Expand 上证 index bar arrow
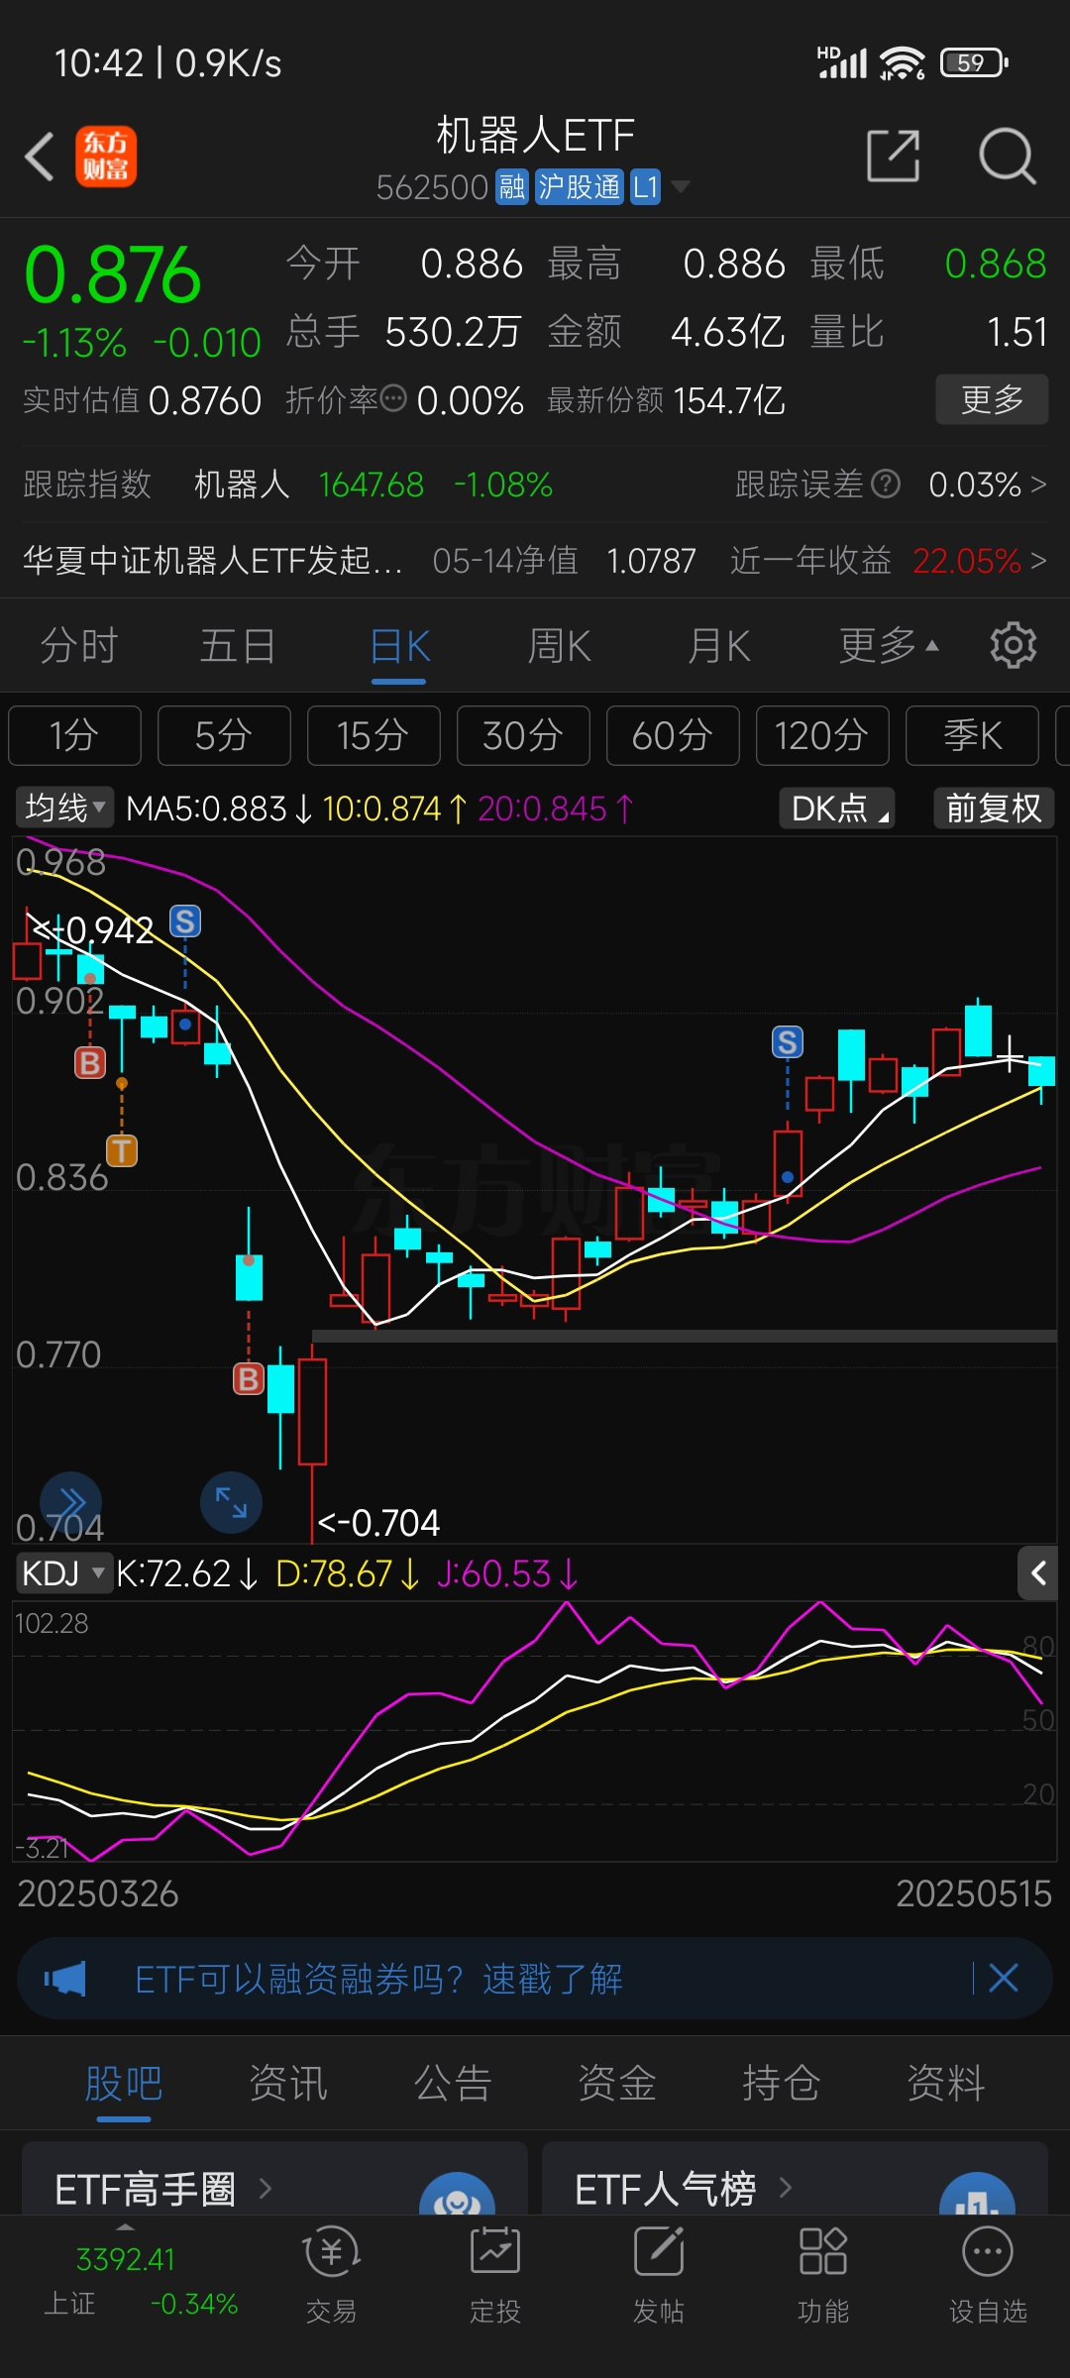This screenshot has width=1070, height=2378. (x=126, y=2225)
